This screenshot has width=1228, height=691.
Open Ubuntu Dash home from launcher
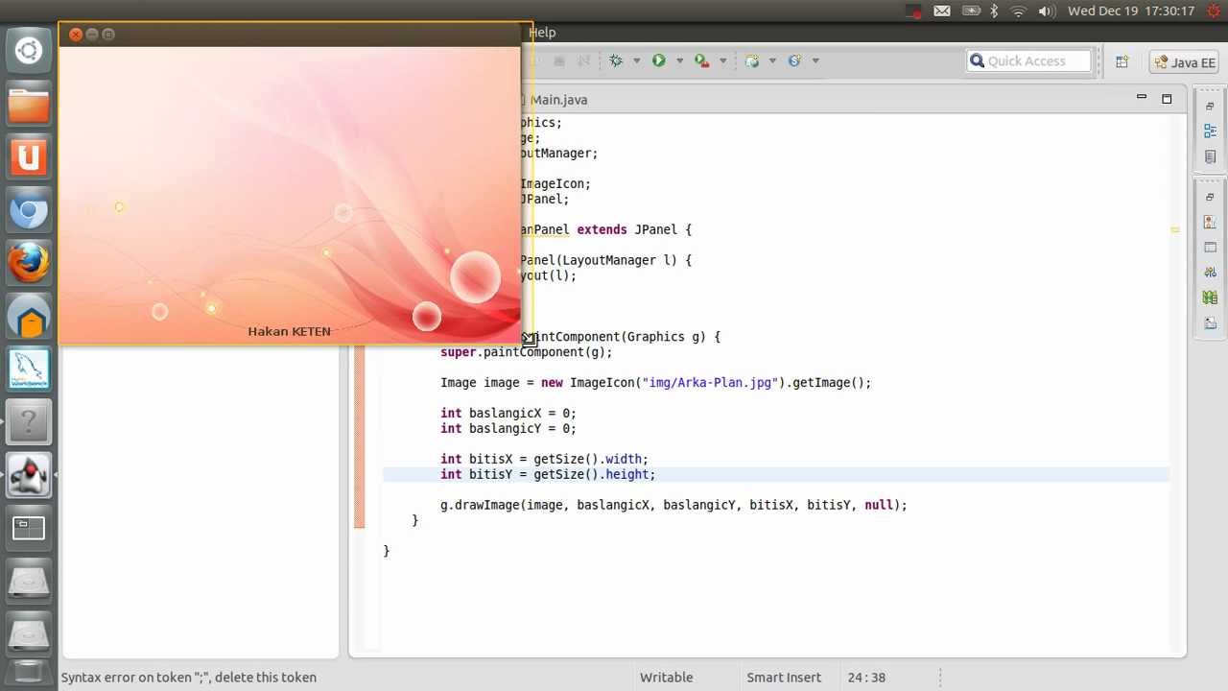[29, 50]
